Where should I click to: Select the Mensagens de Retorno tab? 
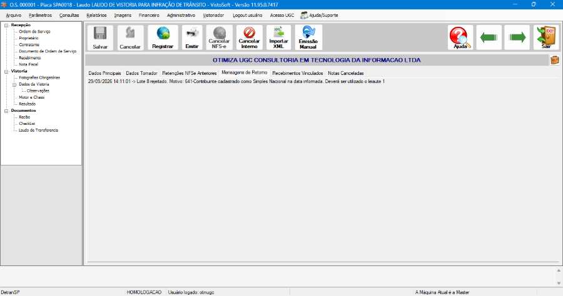(x=244, y=72)
